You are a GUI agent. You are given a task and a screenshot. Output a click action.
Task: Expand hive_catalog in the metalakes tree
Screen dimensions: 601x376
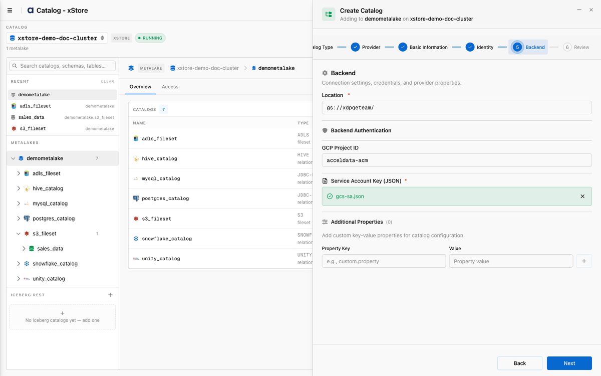19,189
